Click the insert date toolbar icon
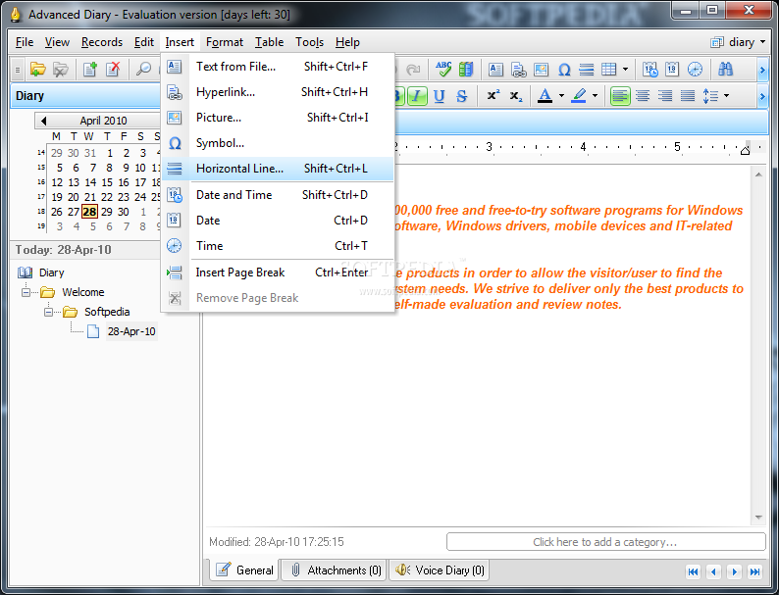Viewport: 779px width, 595px height. 672,70
